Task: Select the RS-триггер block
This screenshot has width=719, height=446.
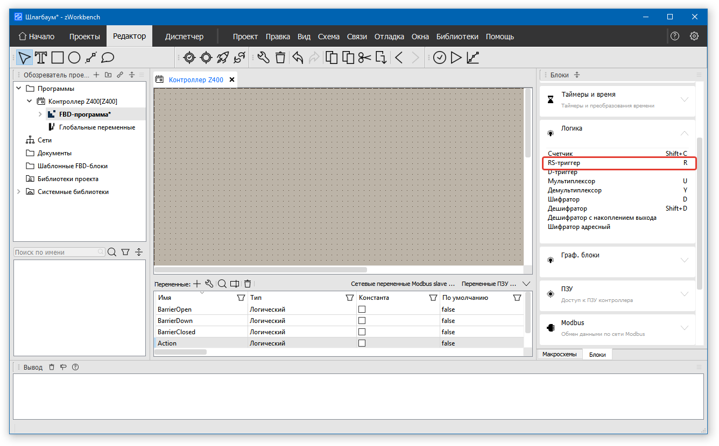Action: (x=564, y=163)
